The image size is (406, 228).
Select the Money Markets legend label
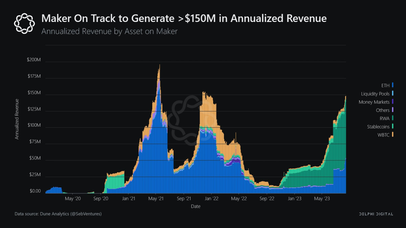pos(374,102)
